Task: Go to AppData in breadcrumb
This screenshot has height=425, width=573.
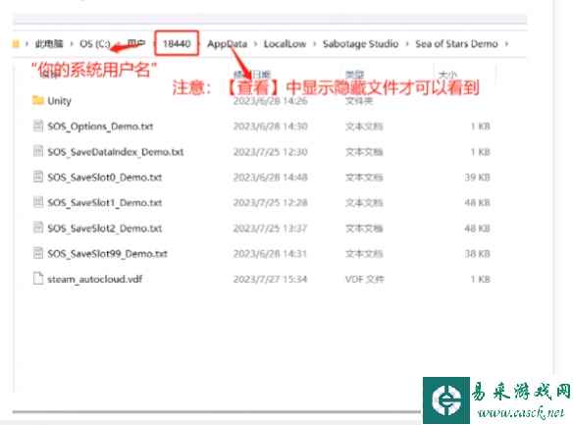Action: pos(228,44)
